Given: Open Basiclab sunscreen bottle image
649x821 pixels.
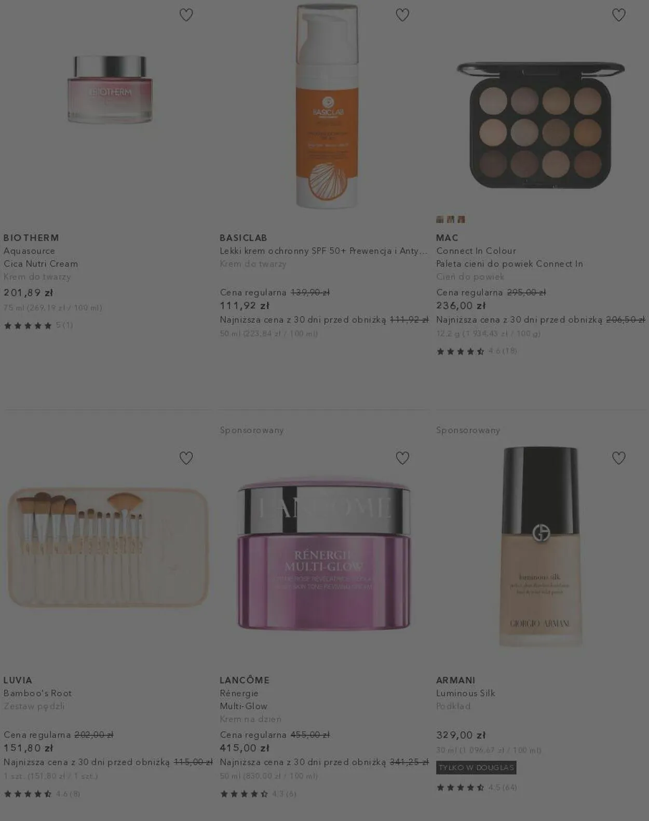Looking at the screenshot, I should click(327, 105).
